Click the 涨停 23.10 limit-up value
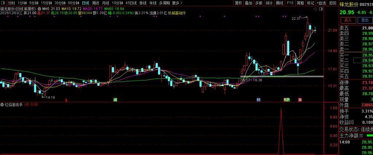Viewport: 373px width, 155px height. coord(367,82)
